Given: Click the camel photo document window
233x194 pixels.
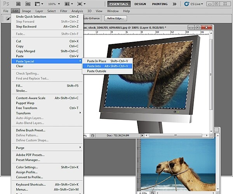Looking at the screenshot, I should pos(178,165).
